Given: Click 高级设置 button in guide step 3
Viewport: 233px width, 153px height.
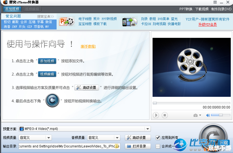Looking at the screenshot, I should pyautogui.click(x=87, y=88).
